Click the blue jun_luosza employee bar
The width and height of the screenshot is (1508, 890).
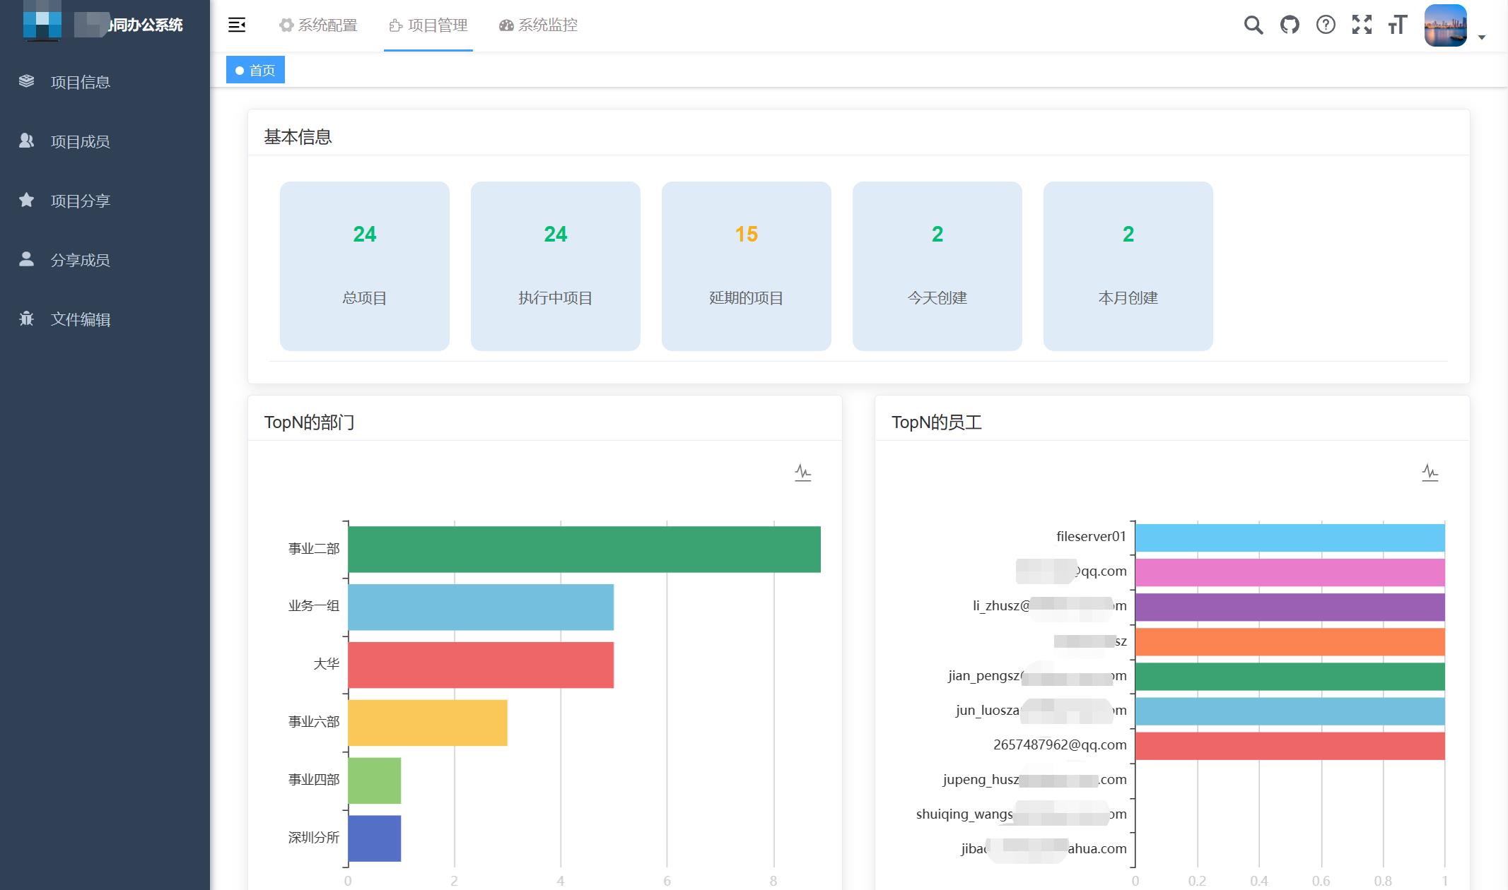click(1290, 711)
